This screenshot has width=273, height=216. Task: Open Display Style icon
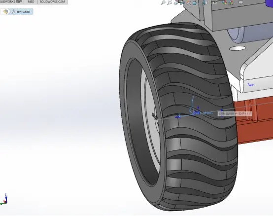tap(205, 2)
